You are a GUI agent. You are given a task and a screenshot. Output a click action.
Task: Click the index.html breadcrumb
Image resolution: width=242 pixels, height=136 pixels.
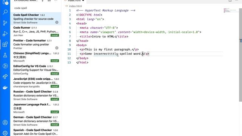coord(75,6)
